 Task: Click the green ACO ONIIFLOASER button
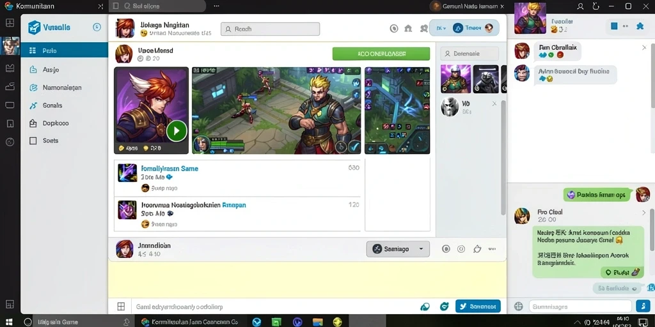click(381, 54)
